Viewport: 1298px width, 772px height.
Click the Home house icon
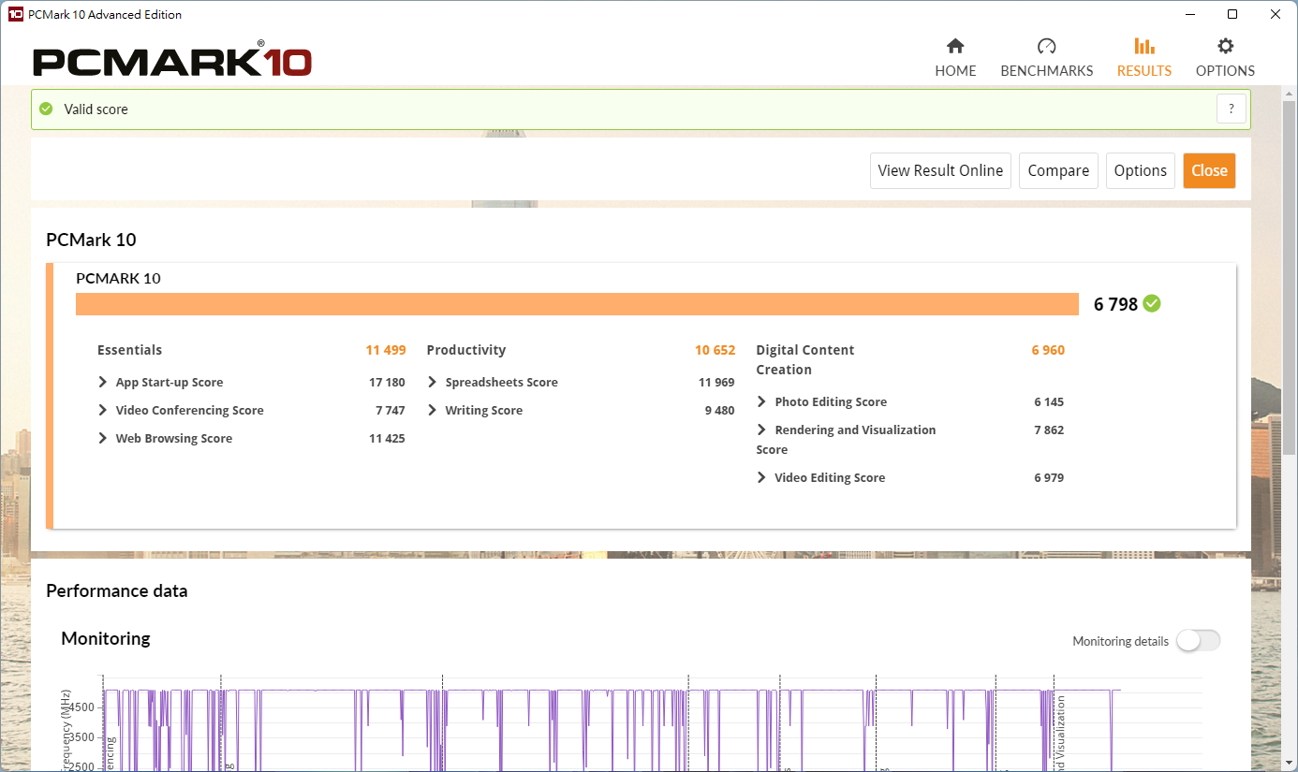(955, 46)
